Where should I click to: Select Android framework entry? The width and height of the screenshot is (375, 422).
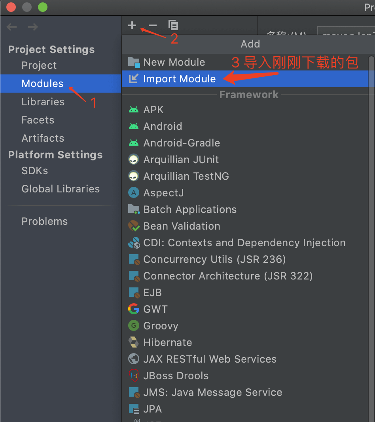click(245, 126)
